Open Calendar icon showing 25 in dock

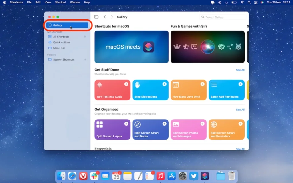[116, 176]
